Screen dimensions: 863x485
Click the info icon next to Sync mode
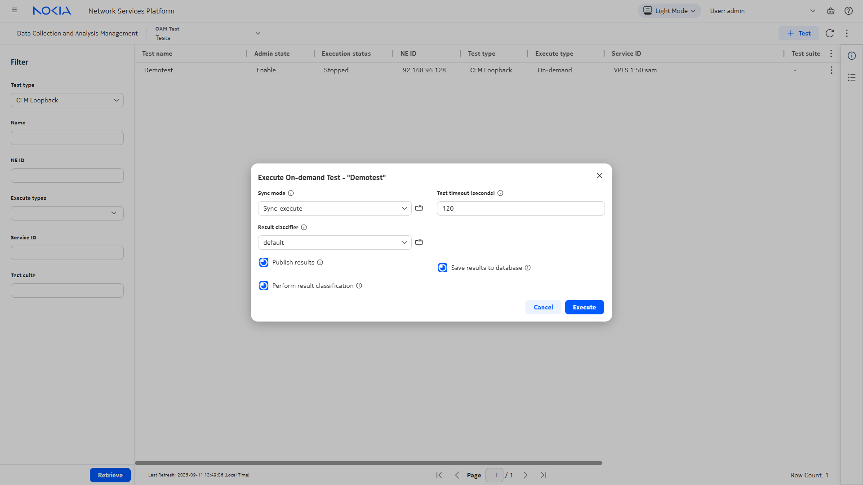[291, 193]
